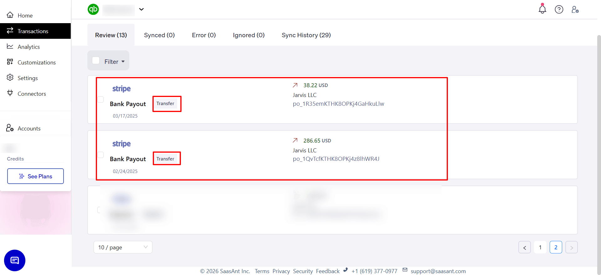This screenshot has width=601, height=275.
Task: Click arrow icon beside 286.65 USD
Action: pyautogui.click(x=295, y=140)
